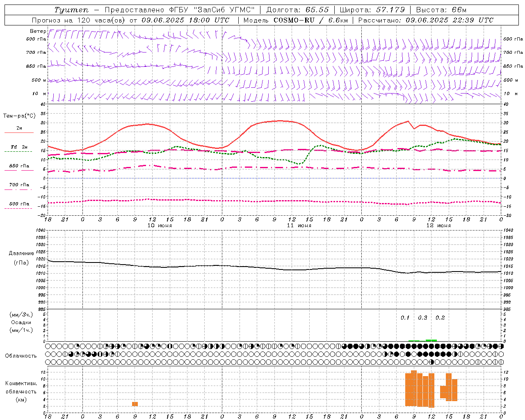This screenshot has height=420, width=525.
Task: Click the "Облачность" cloud cover label
Action: pyautogui.click(x=21, y=356)
